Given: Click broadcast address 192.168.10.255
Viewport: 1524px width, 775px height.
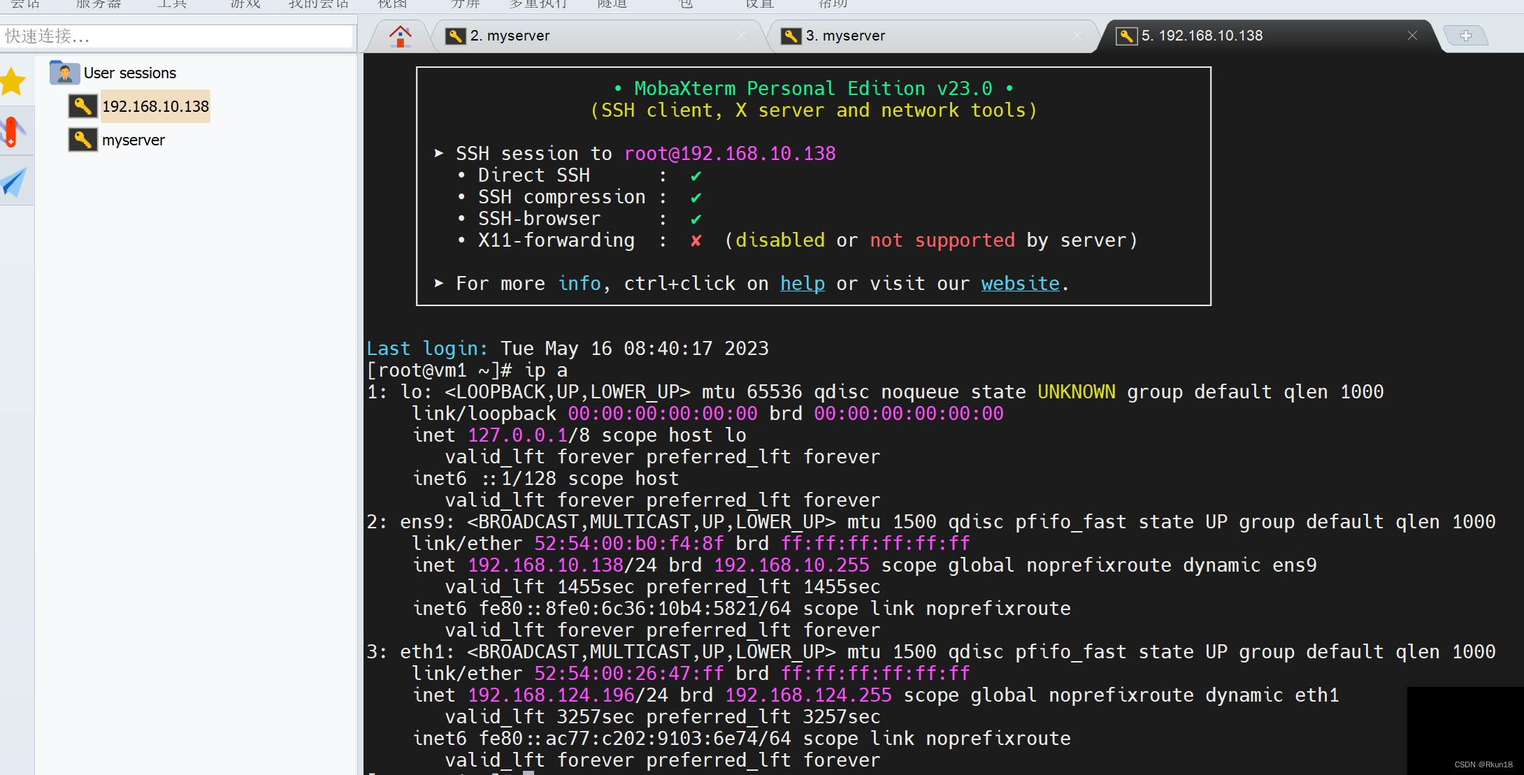Looking at the screenshot, I should (791, 565).
